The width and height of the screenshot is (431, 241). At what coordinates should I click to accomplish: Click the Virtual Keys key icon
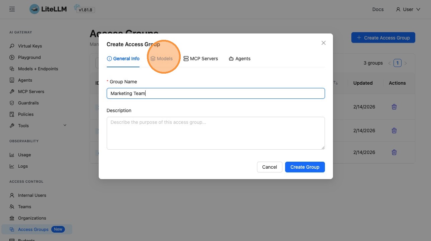click(x=12, y=46)
